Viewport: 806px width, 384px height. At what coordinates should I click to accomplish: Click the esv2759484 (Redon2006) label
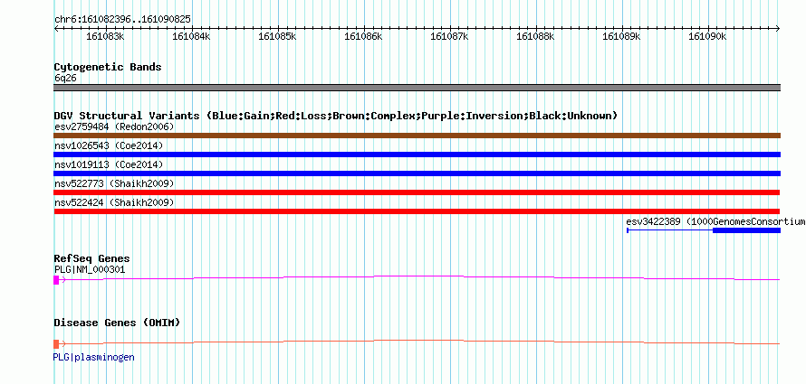[114, 126]
